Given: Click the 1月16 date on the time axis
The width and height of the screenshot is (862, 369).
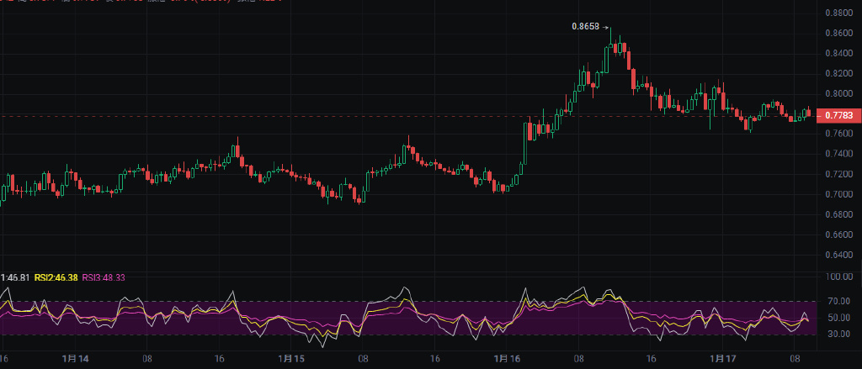Looking at the screenshot, I should coord(507,359).
